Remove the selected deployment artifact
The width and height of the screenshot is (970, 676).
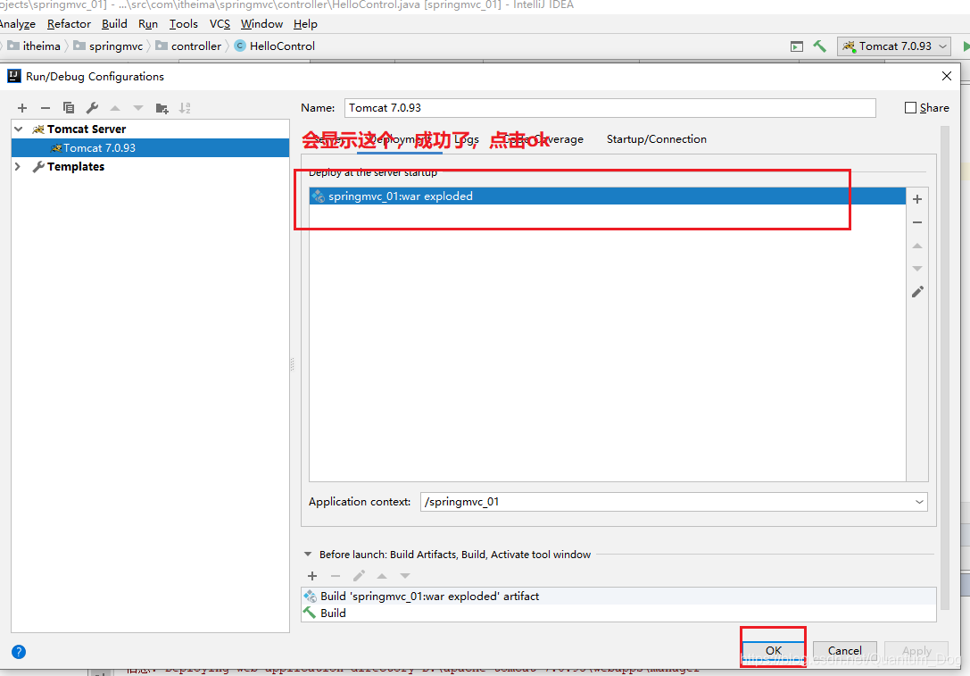pyautogui.click(x=917, y=222)
